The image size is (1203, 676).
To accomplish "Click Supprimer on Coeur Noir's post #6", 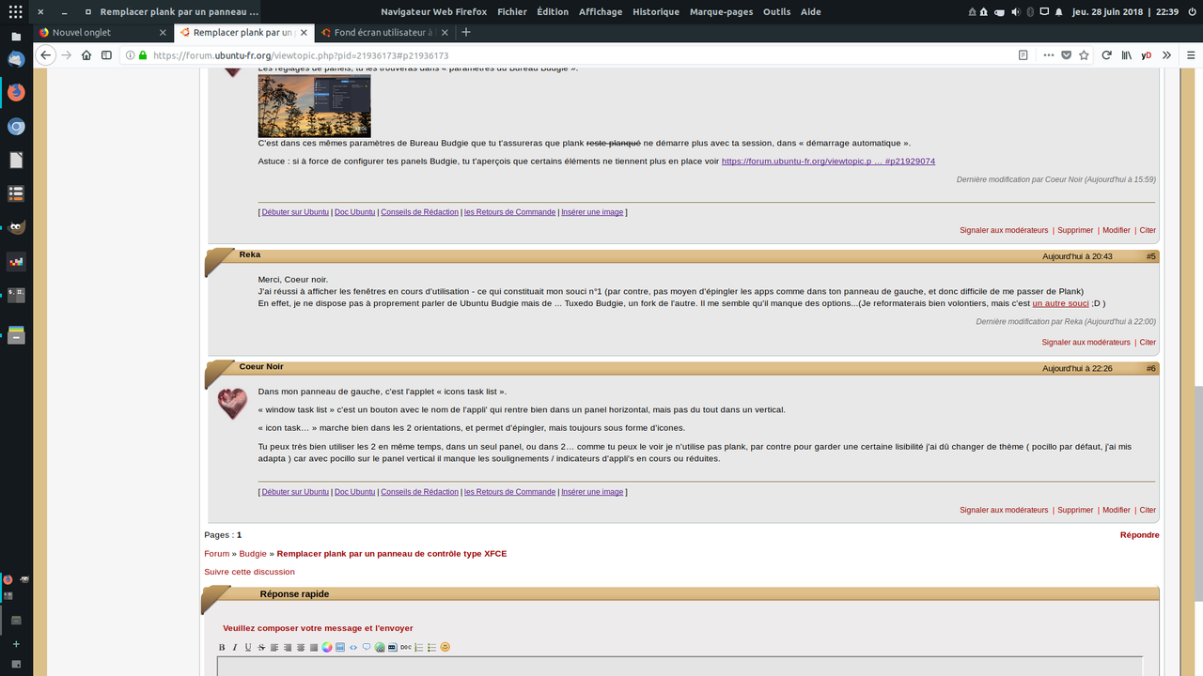I will (x=1075, y=511).
